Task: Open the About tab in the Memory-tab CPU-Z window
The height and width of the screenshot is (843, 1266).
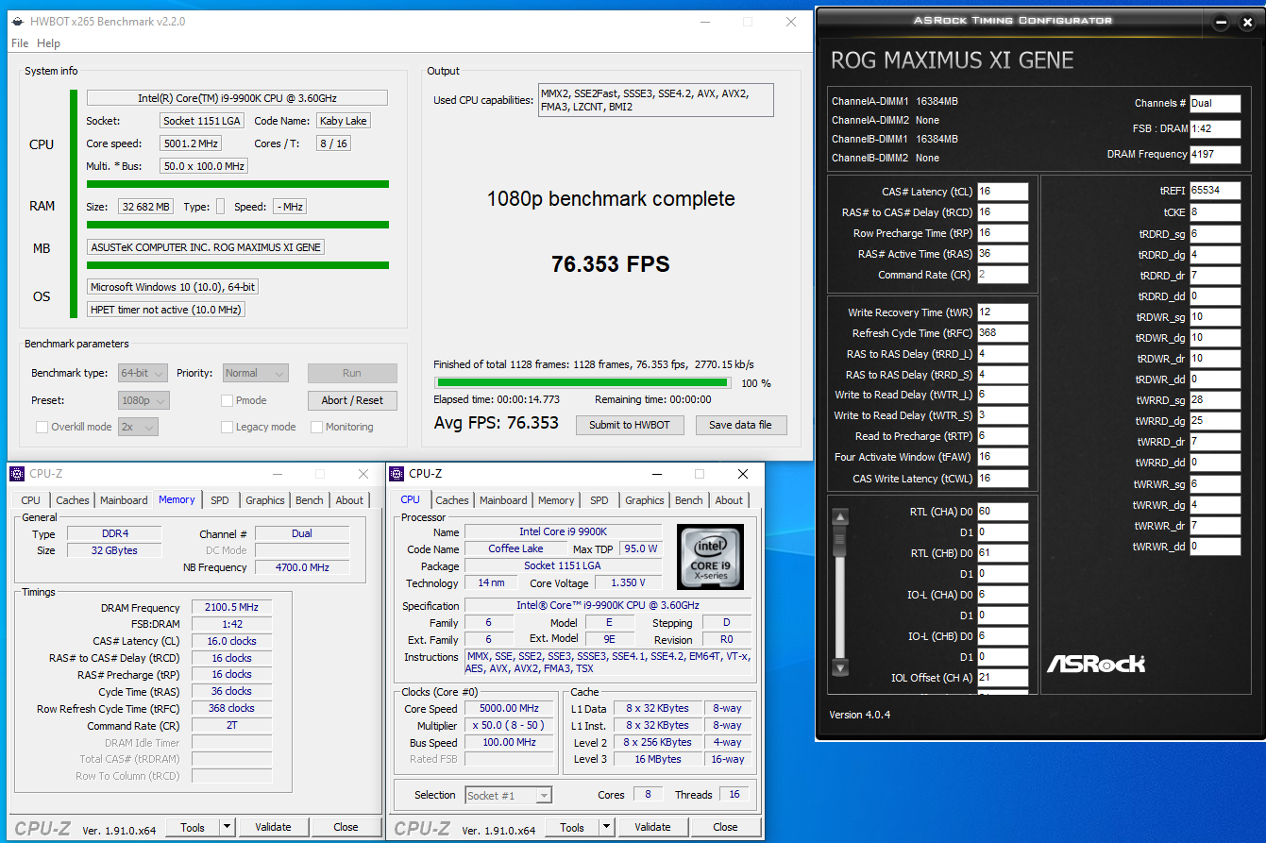Action: coord(349,500)
